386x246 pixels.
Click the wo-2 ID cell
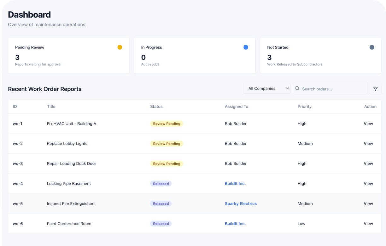[18, 143]
